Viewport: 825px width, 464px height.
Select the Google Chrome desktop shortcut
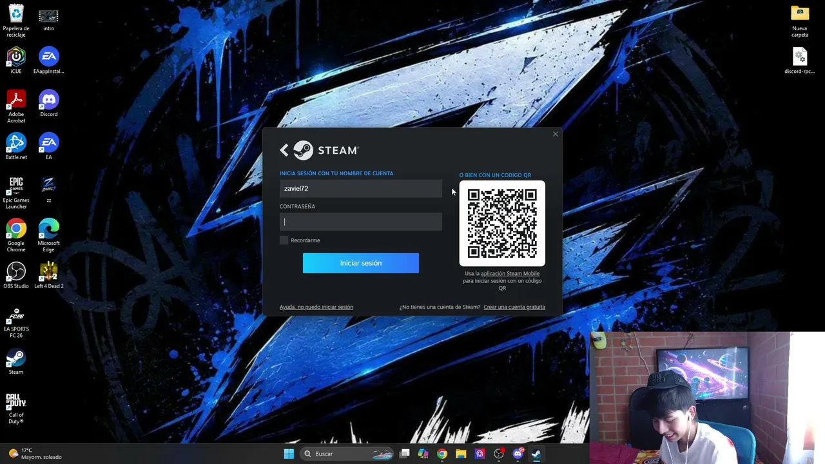16,236
